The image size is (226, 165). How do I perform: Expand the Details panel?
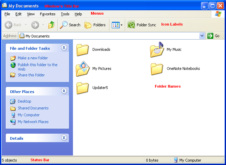point(64,137)
